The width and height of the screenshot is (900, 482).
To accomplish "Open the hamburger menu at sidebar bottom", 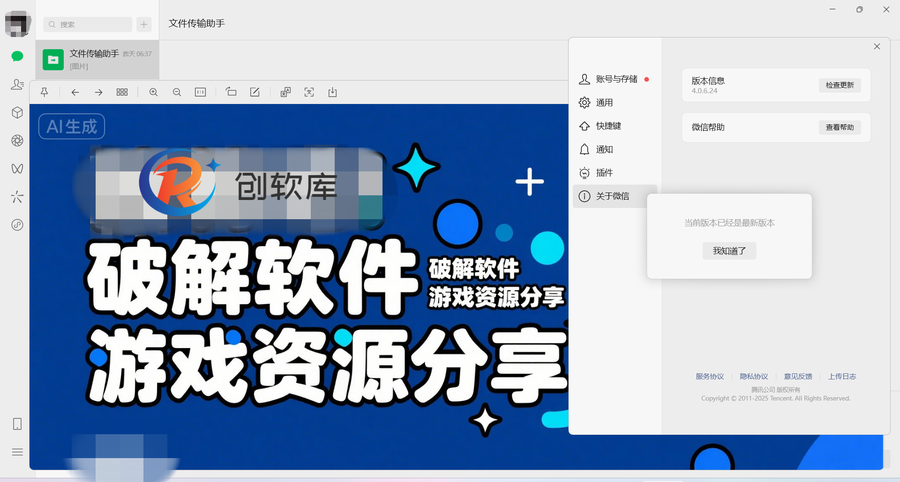I will (x=17, y=452).
